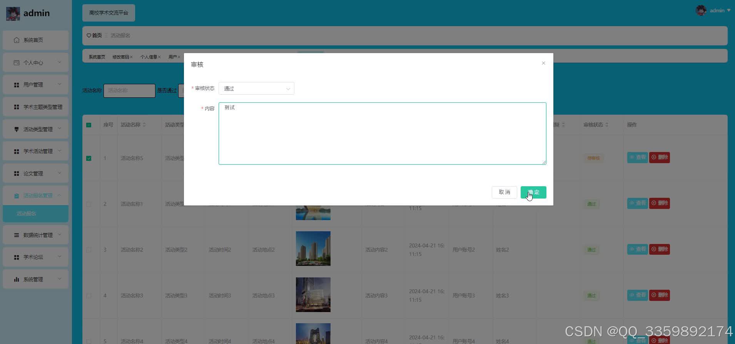
Task: Click trophy icon beside 活动类型管理
Action: click(x=17, y=129)
